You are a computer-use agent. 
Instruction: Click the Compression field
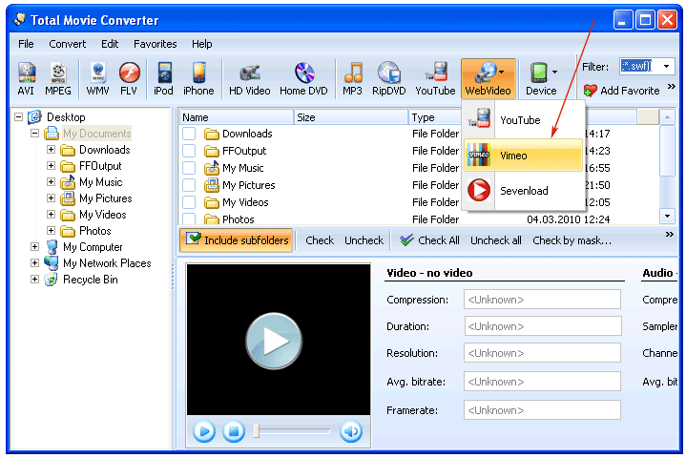coord(543,300)
